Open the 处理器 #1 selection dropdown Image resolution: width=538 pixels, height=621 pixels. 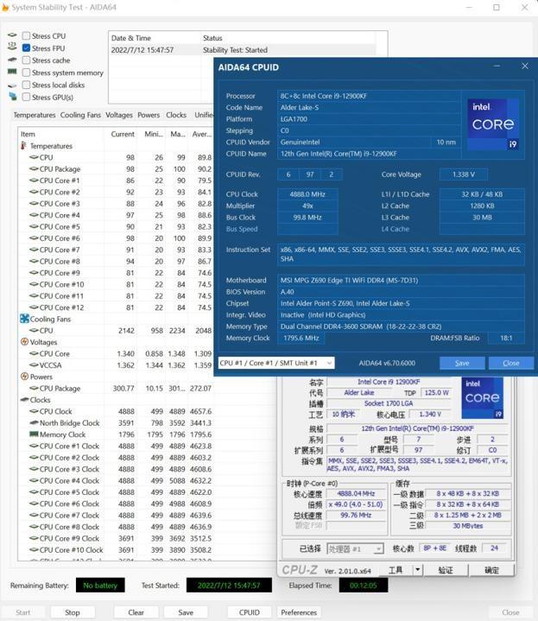(x=355, y=548)
